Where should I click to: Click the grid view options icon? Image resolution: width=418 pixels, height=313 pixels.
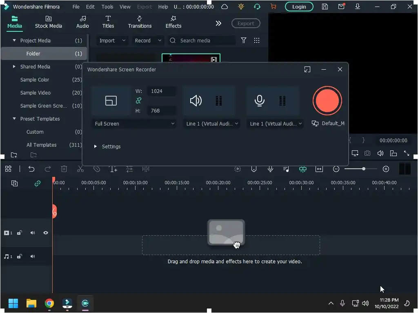pyautogui.click(x=256, y=40)
